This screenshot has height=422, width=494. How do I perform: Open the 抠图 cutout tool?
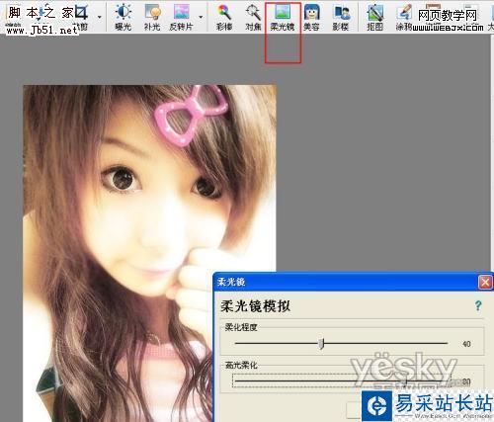(374, 17)
